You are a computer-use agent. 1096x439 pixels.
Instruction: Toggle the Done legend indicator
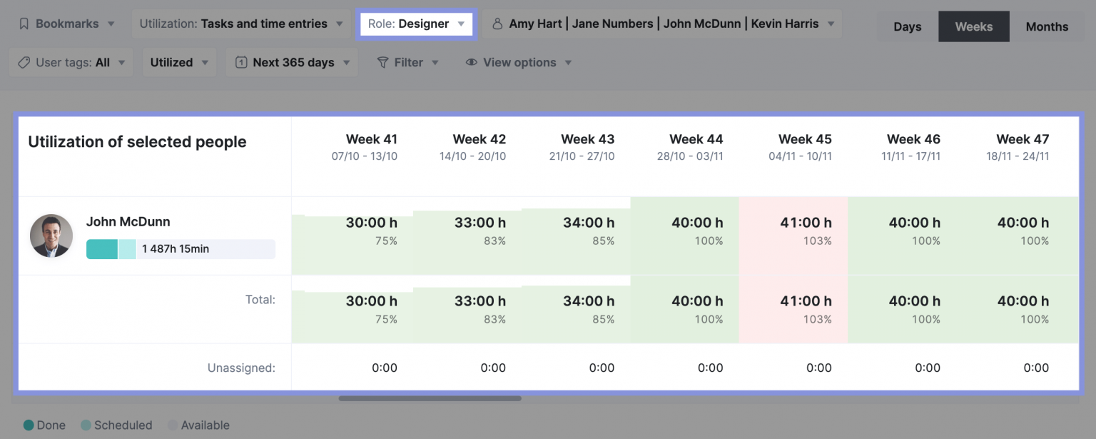click(29, 425)
